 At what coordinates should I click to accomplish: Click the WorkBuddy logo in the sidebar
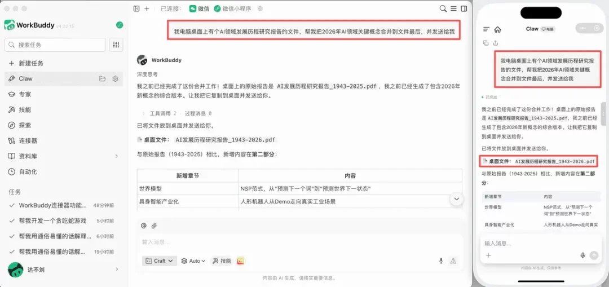pyautogui.click(x=10, y=25)
